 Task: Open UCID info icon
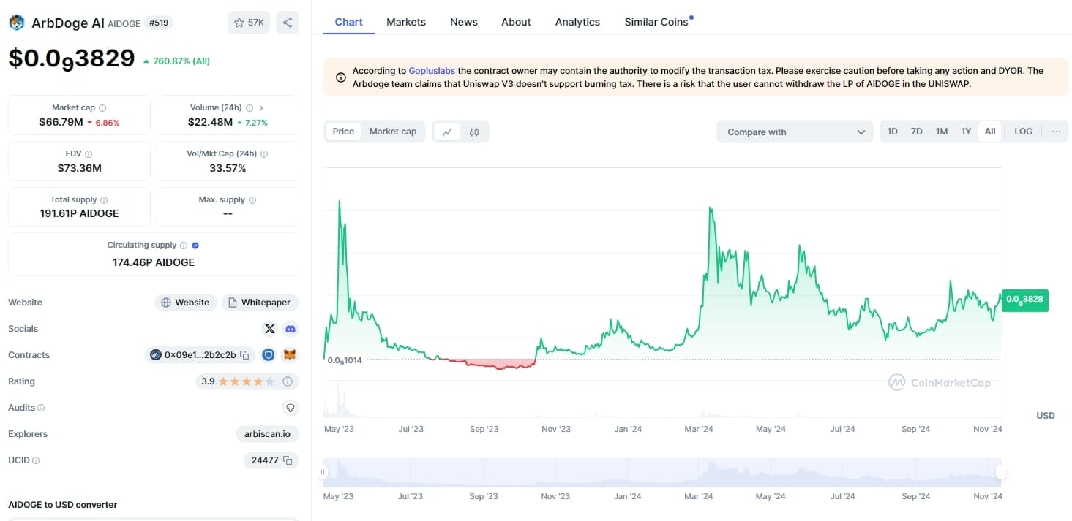click(36, 460)
